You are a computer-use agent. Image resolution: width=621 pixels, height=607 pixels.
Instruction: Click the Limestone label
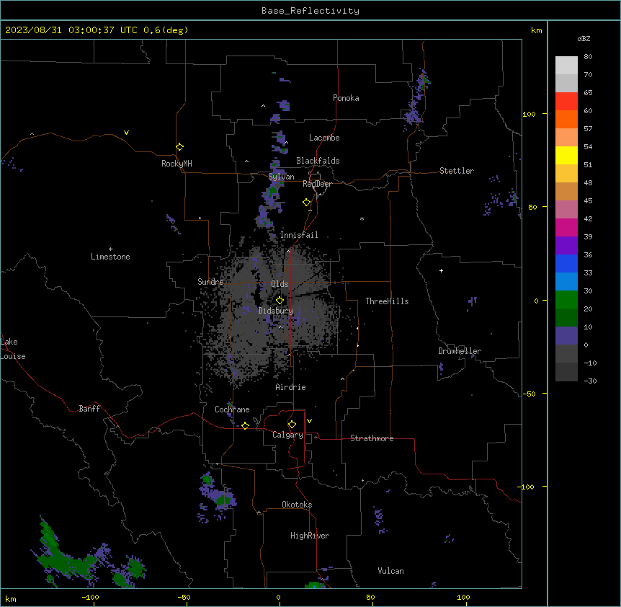[110, 257]
